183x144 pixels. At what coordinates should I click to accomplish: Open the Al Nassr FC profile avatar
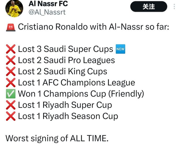(x=14, y=8)
